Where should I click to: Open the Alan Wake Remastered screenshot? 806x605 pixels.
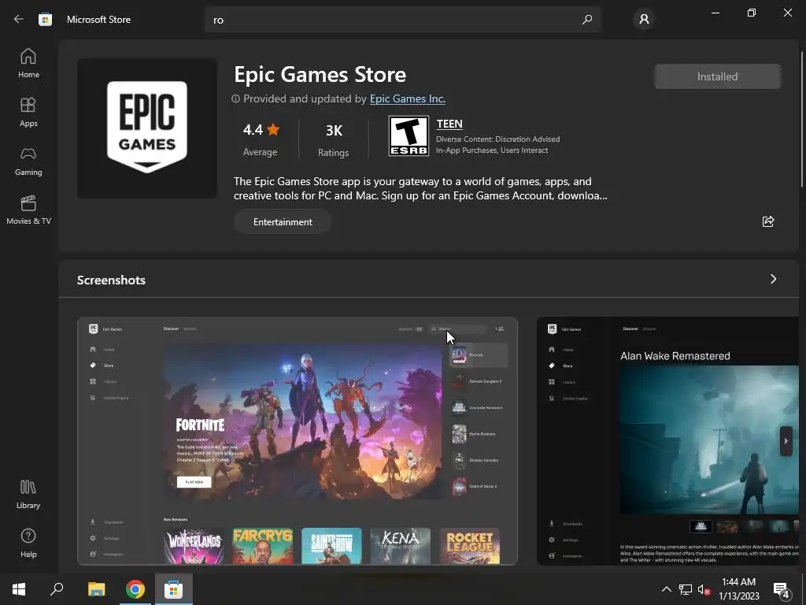pyautogui.click(x=668, y=441)
